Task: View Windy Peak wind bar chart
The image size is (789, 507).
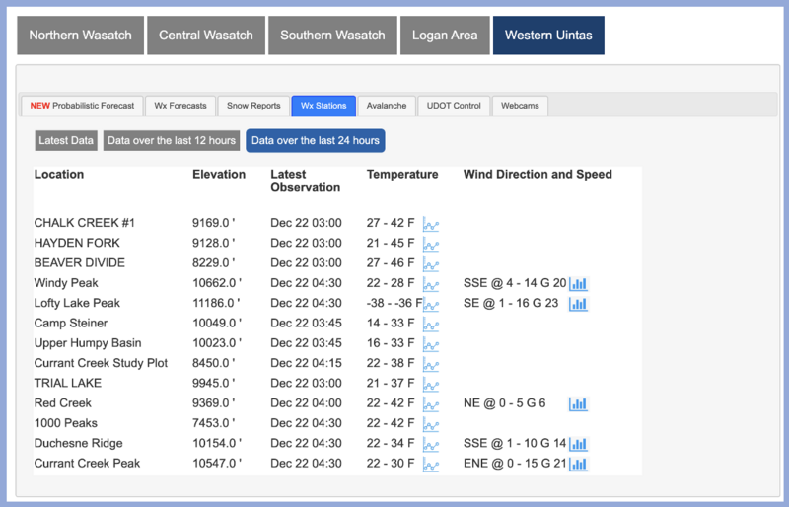Action: pos(578,284)
